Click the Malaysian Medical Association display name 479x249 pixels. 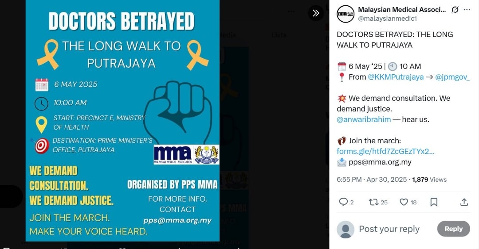tap(402, 10)
